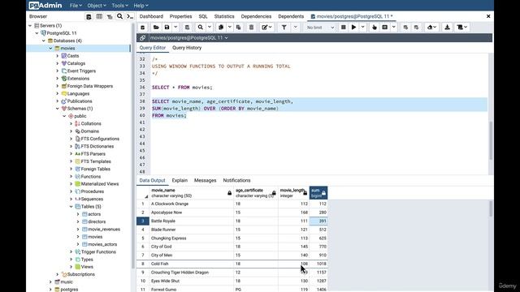Click the Save File floppy icon
The image size is (520, 292).
(167, 28)
